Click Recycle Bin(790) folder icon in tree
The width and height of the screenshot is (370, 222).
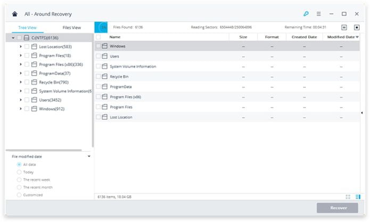pyautogui.click(x=34, y=82)
